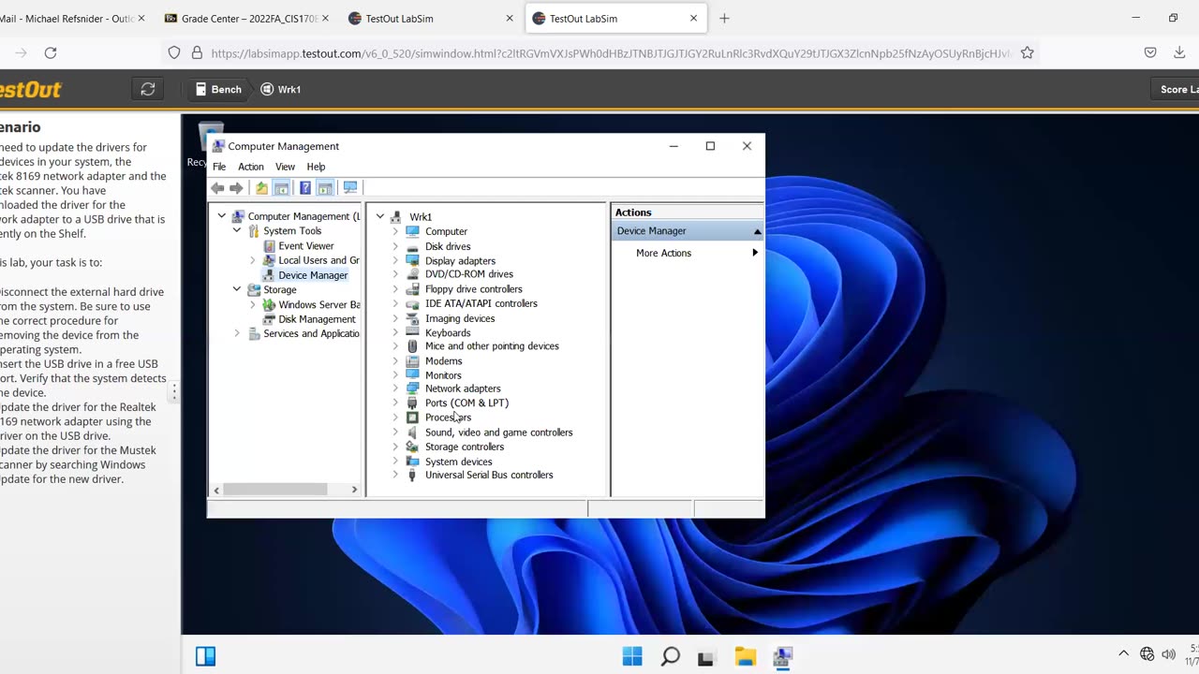Open the Windows Start button on simulated taskbar
Screen dimensions: 1199x674
tap(632, 656)
